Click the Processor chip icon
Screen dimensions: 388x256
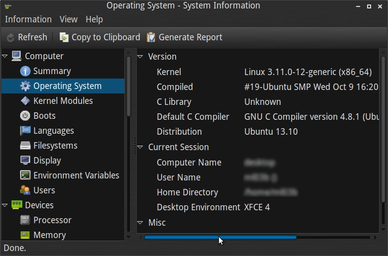pyautogui.click(x=25, y=220)
